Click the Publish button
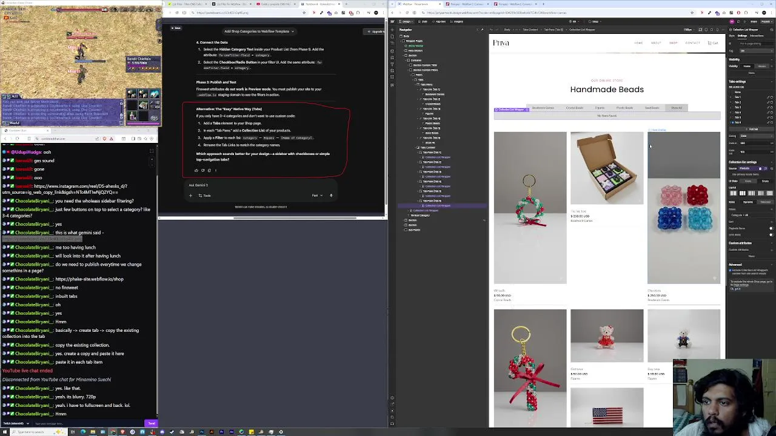The image size is (776, 436). click(x=768, y=21)
